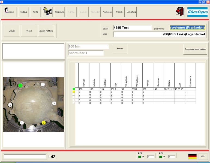Click the bearing cover photo center
The height and width of the screenshot is (163, 210).
(34, 105)
